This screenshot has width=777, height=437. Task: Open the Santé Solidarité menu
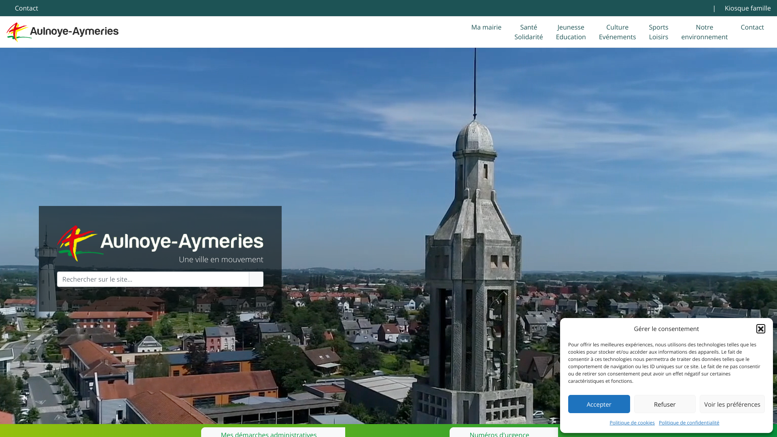pyautogui.click(x=529, y=32)
